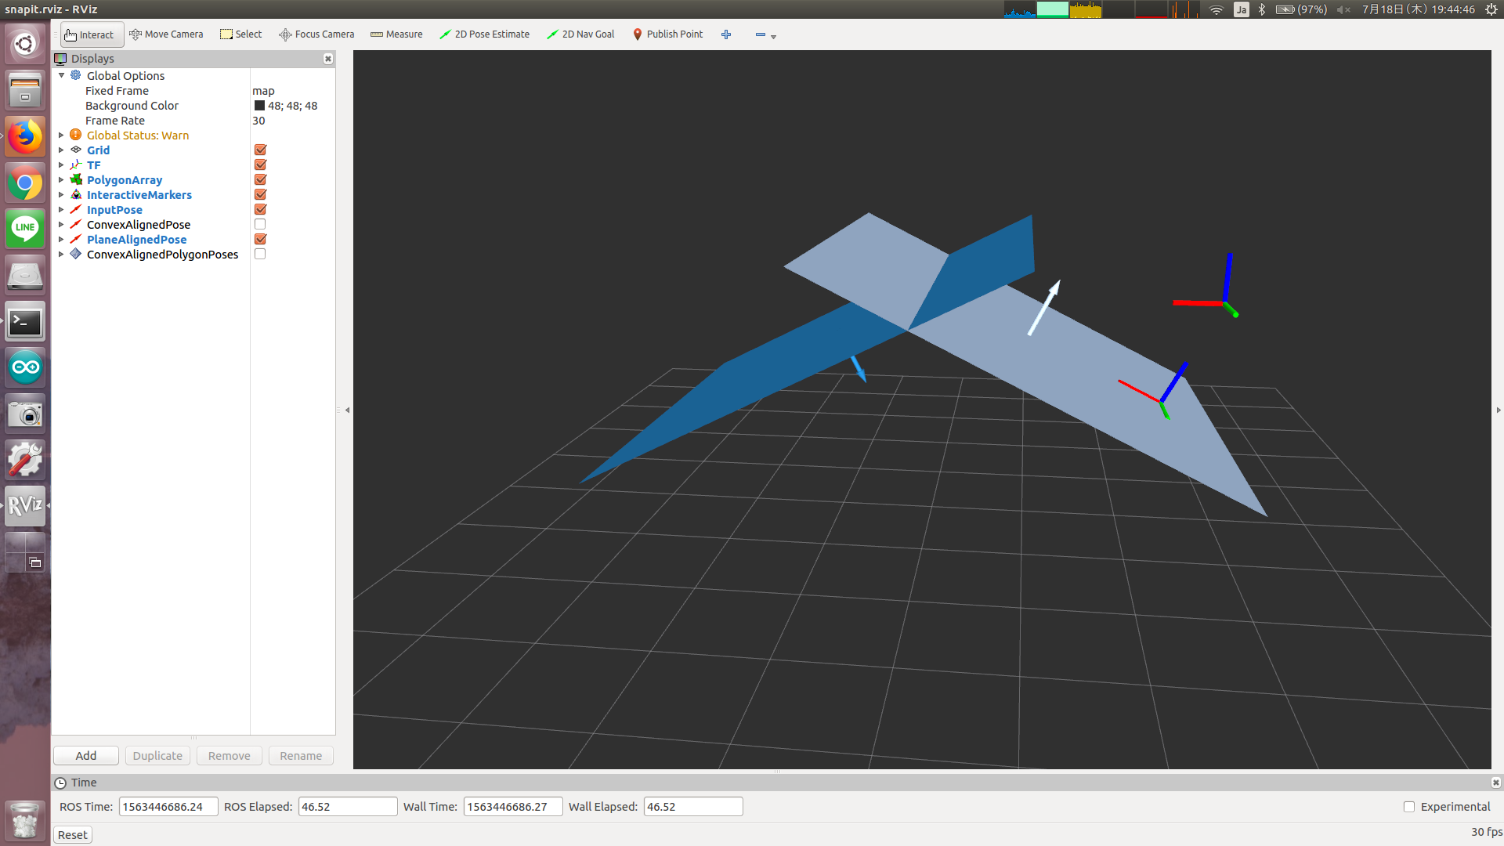The height and width of the screenshot is (846, 1504).
Task: Open the Terminal from the dock
Action: 25,322
